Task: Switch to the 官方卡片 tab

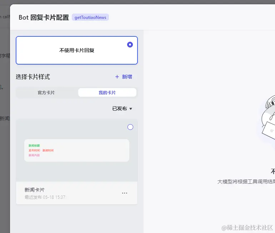Action: [46, 92]
